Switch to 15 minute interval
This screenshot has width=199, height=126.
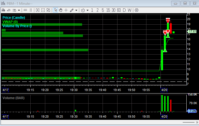pos(108,10)
